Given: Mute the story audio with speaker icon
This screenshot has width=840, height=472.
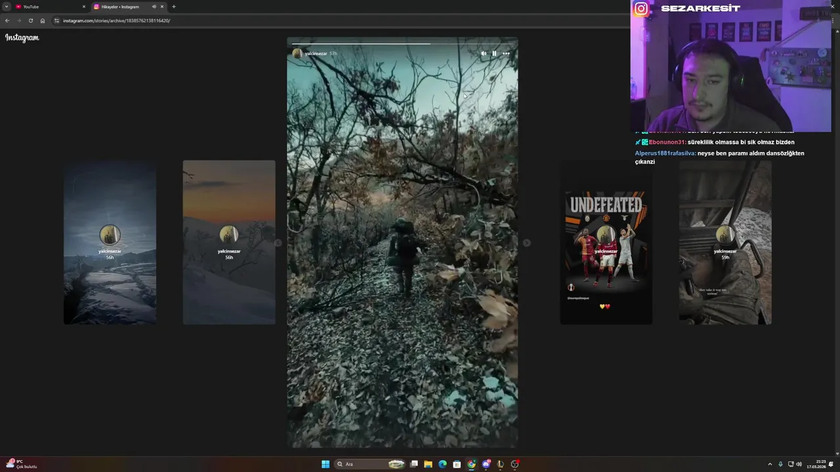Looking at the screenshot, I should [x=484, y=54].
